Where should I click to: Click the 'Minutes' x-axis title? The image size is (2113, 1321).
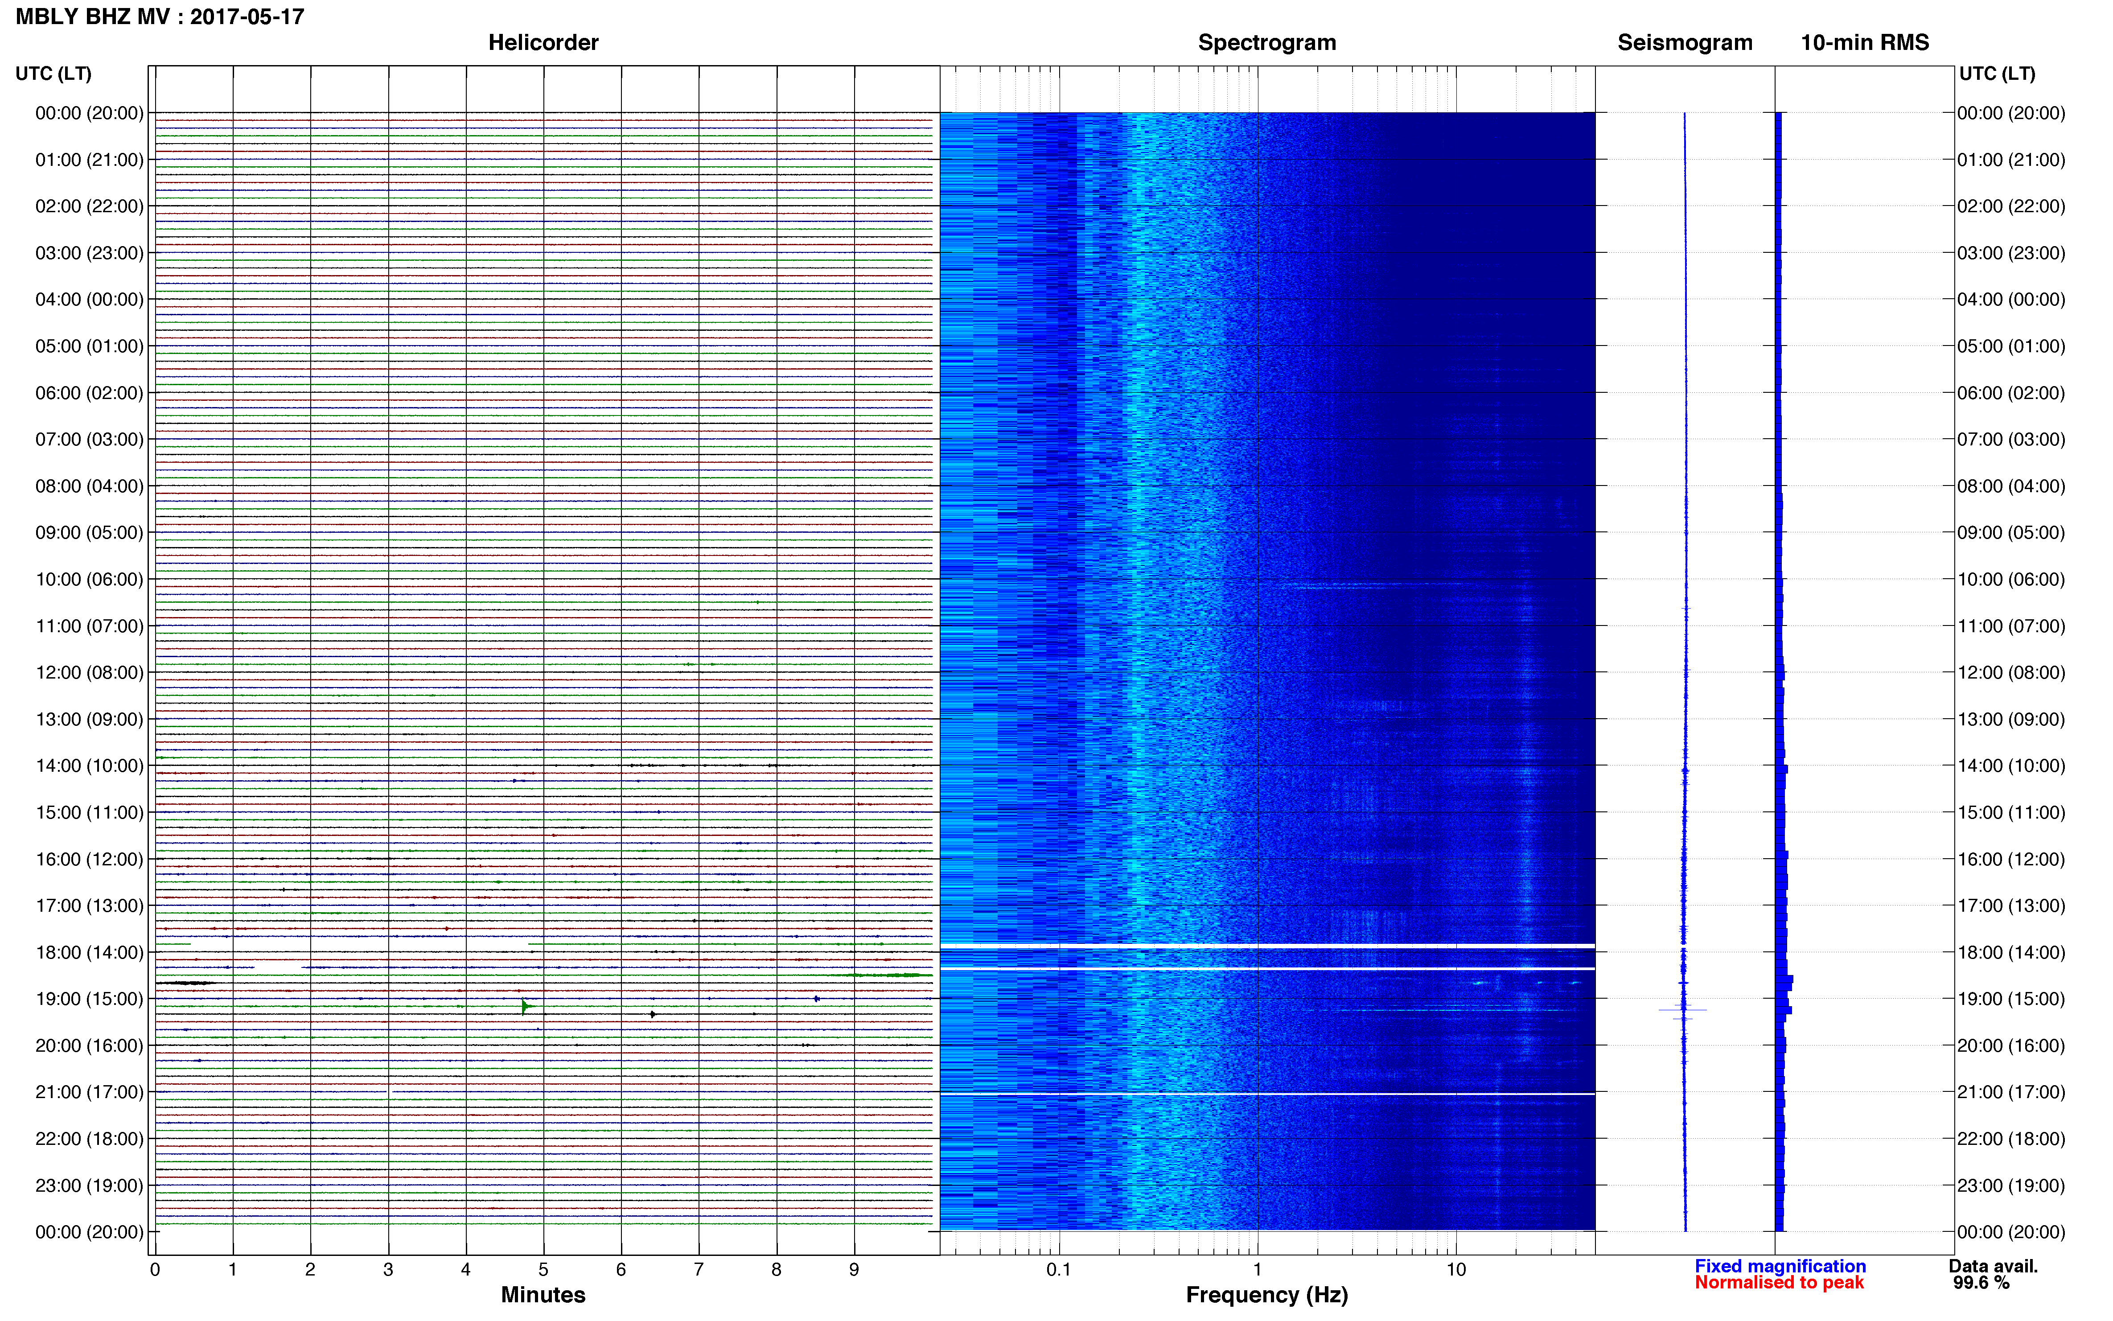tap(543, 1295)
